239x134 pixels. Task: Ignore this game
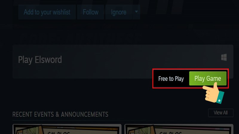[119, 12]
